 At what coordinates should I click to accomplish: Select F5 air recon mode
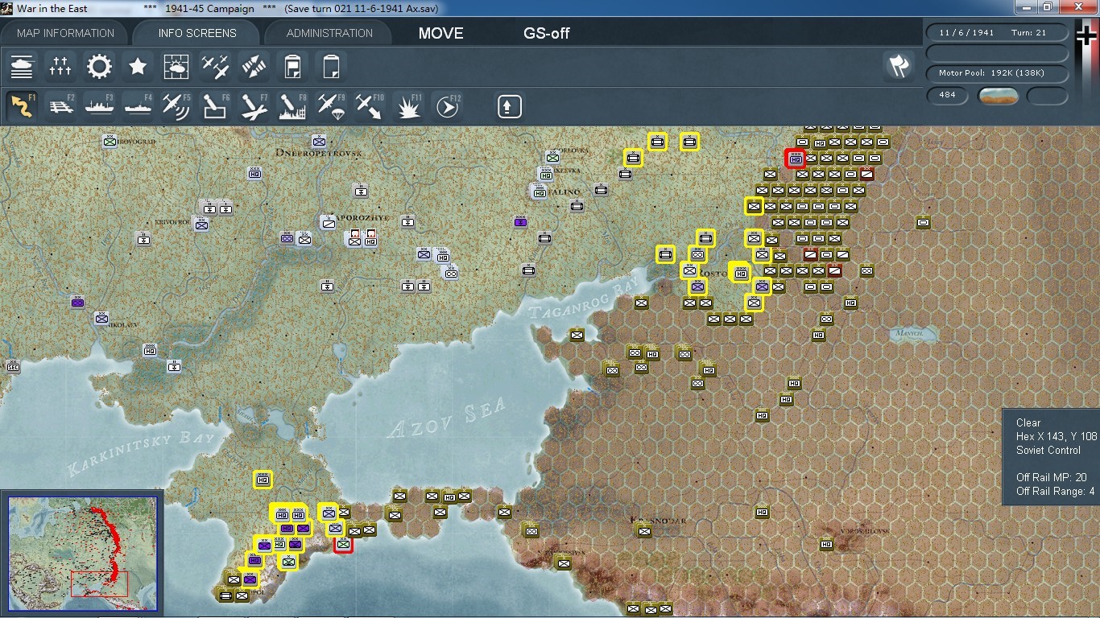pos(176,106)
